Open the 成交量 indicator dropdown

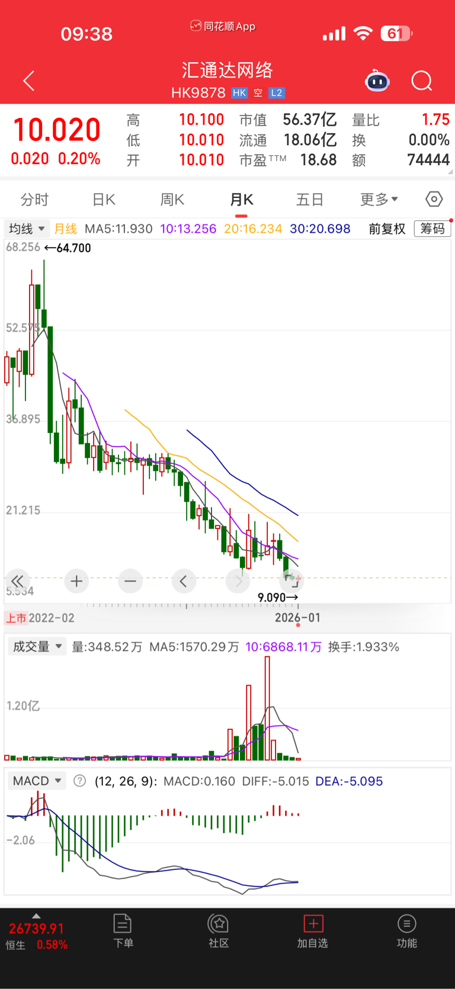pos(37,646)
